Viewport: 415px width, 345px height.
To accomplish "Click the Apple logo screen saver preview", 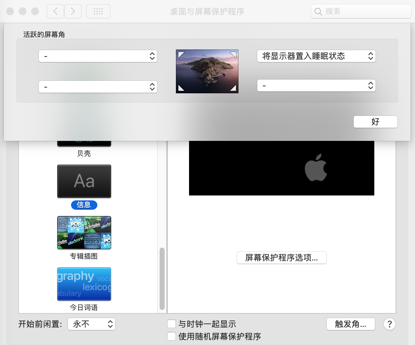I will point(282,168).
